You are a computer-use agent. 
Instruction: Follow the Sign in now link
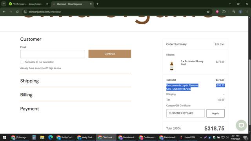55,68
